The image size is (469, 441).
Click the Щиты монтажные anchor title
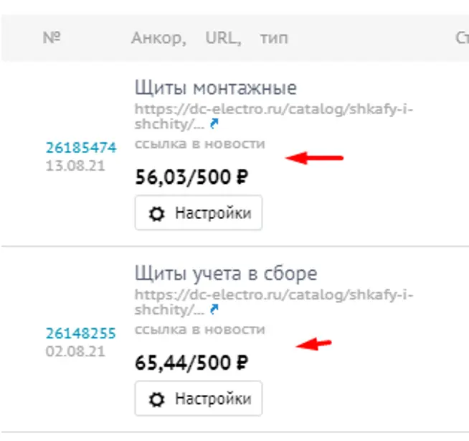coord(215,88)
